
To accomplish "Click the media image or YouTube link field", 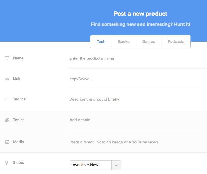I will [138, 142].
